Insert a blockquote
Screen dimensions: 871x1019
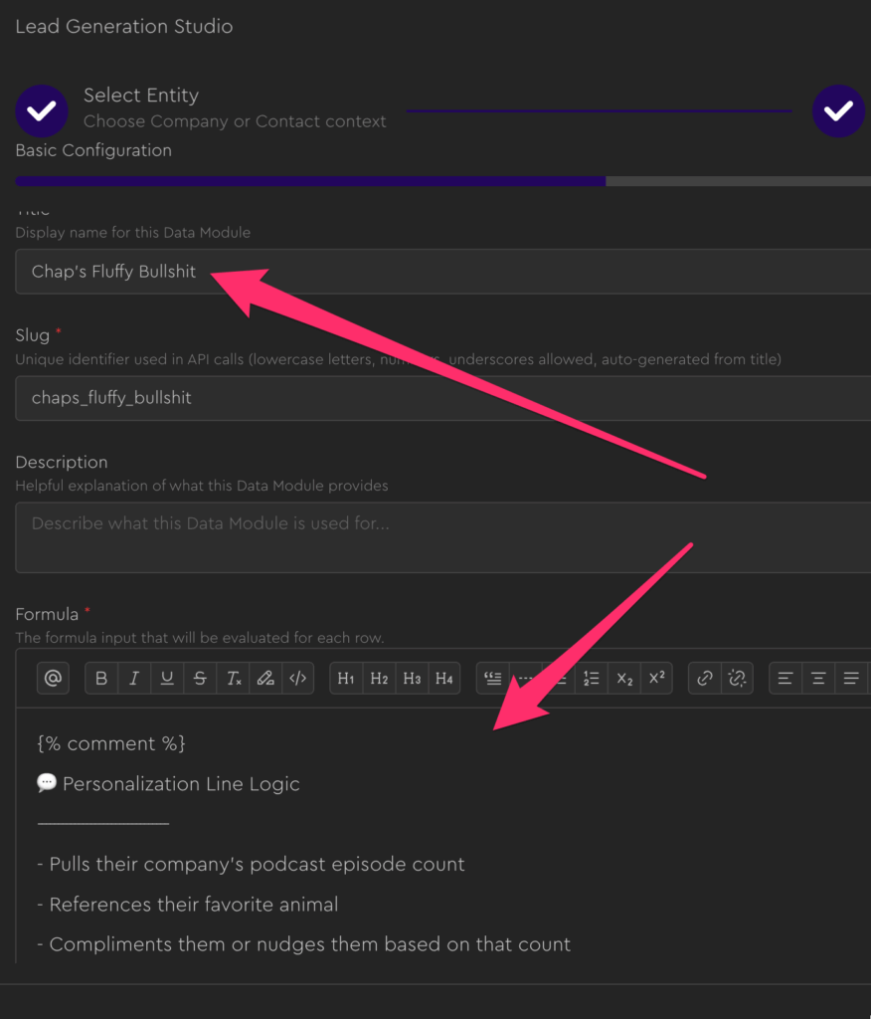click(493, 679)
